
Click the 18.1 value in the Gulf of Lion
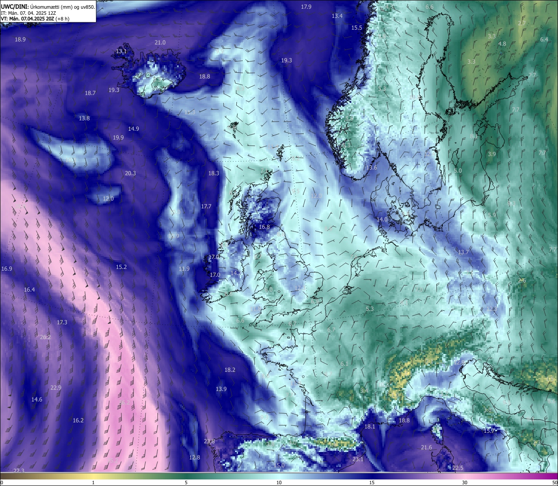pyautogui.click(x=370, y=426)
